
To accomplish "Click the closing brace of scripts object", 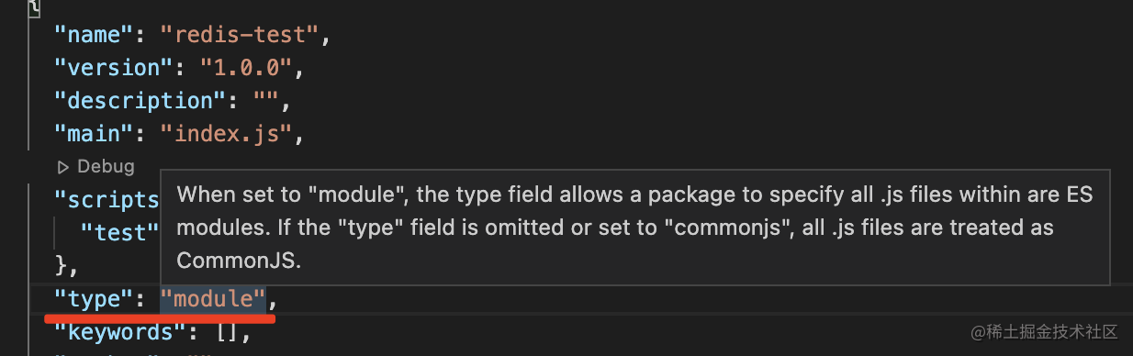I will point(62,265).
